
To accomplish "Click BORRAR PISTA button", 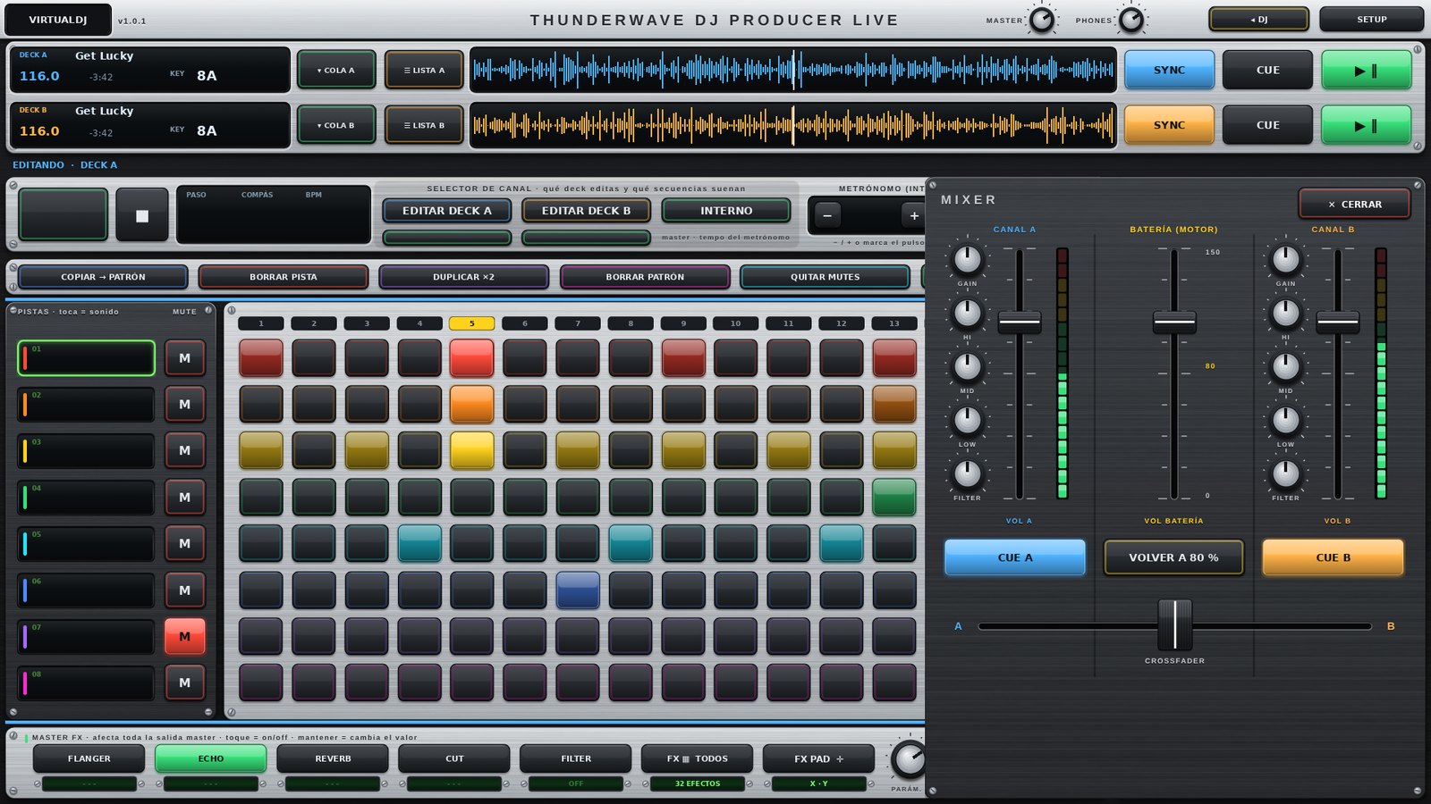I will 284,277.
